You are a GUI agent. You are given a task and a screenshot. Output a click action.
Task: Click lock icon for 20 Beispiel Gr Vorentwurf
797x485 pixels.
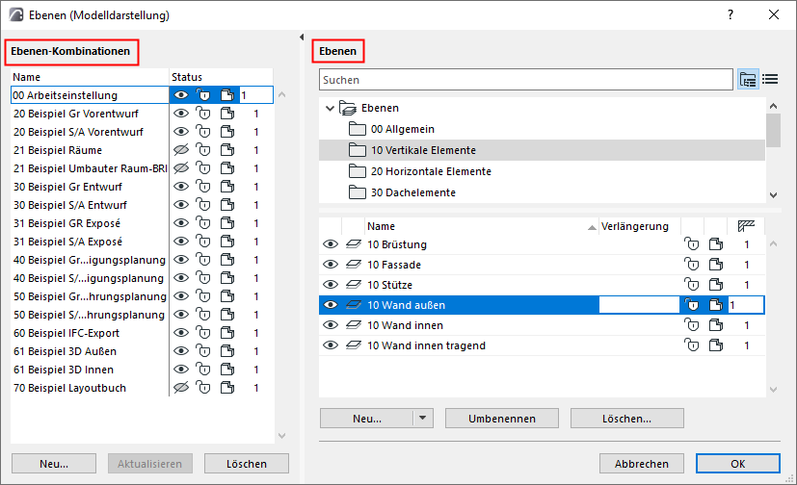[x=203, y=114]
